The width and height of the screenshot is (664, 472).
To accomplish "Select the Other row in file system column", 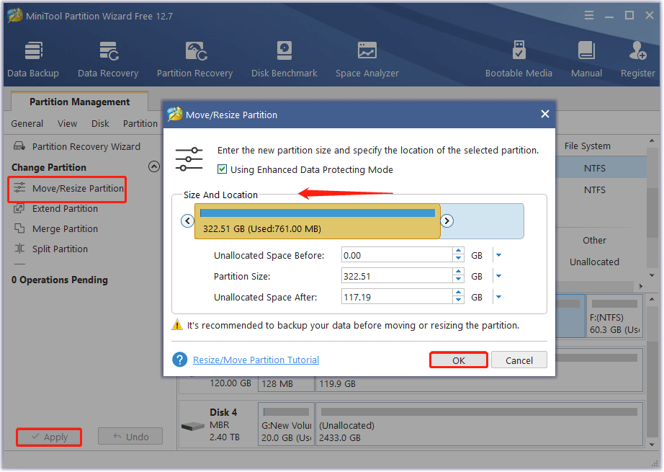I will [594, 240].
